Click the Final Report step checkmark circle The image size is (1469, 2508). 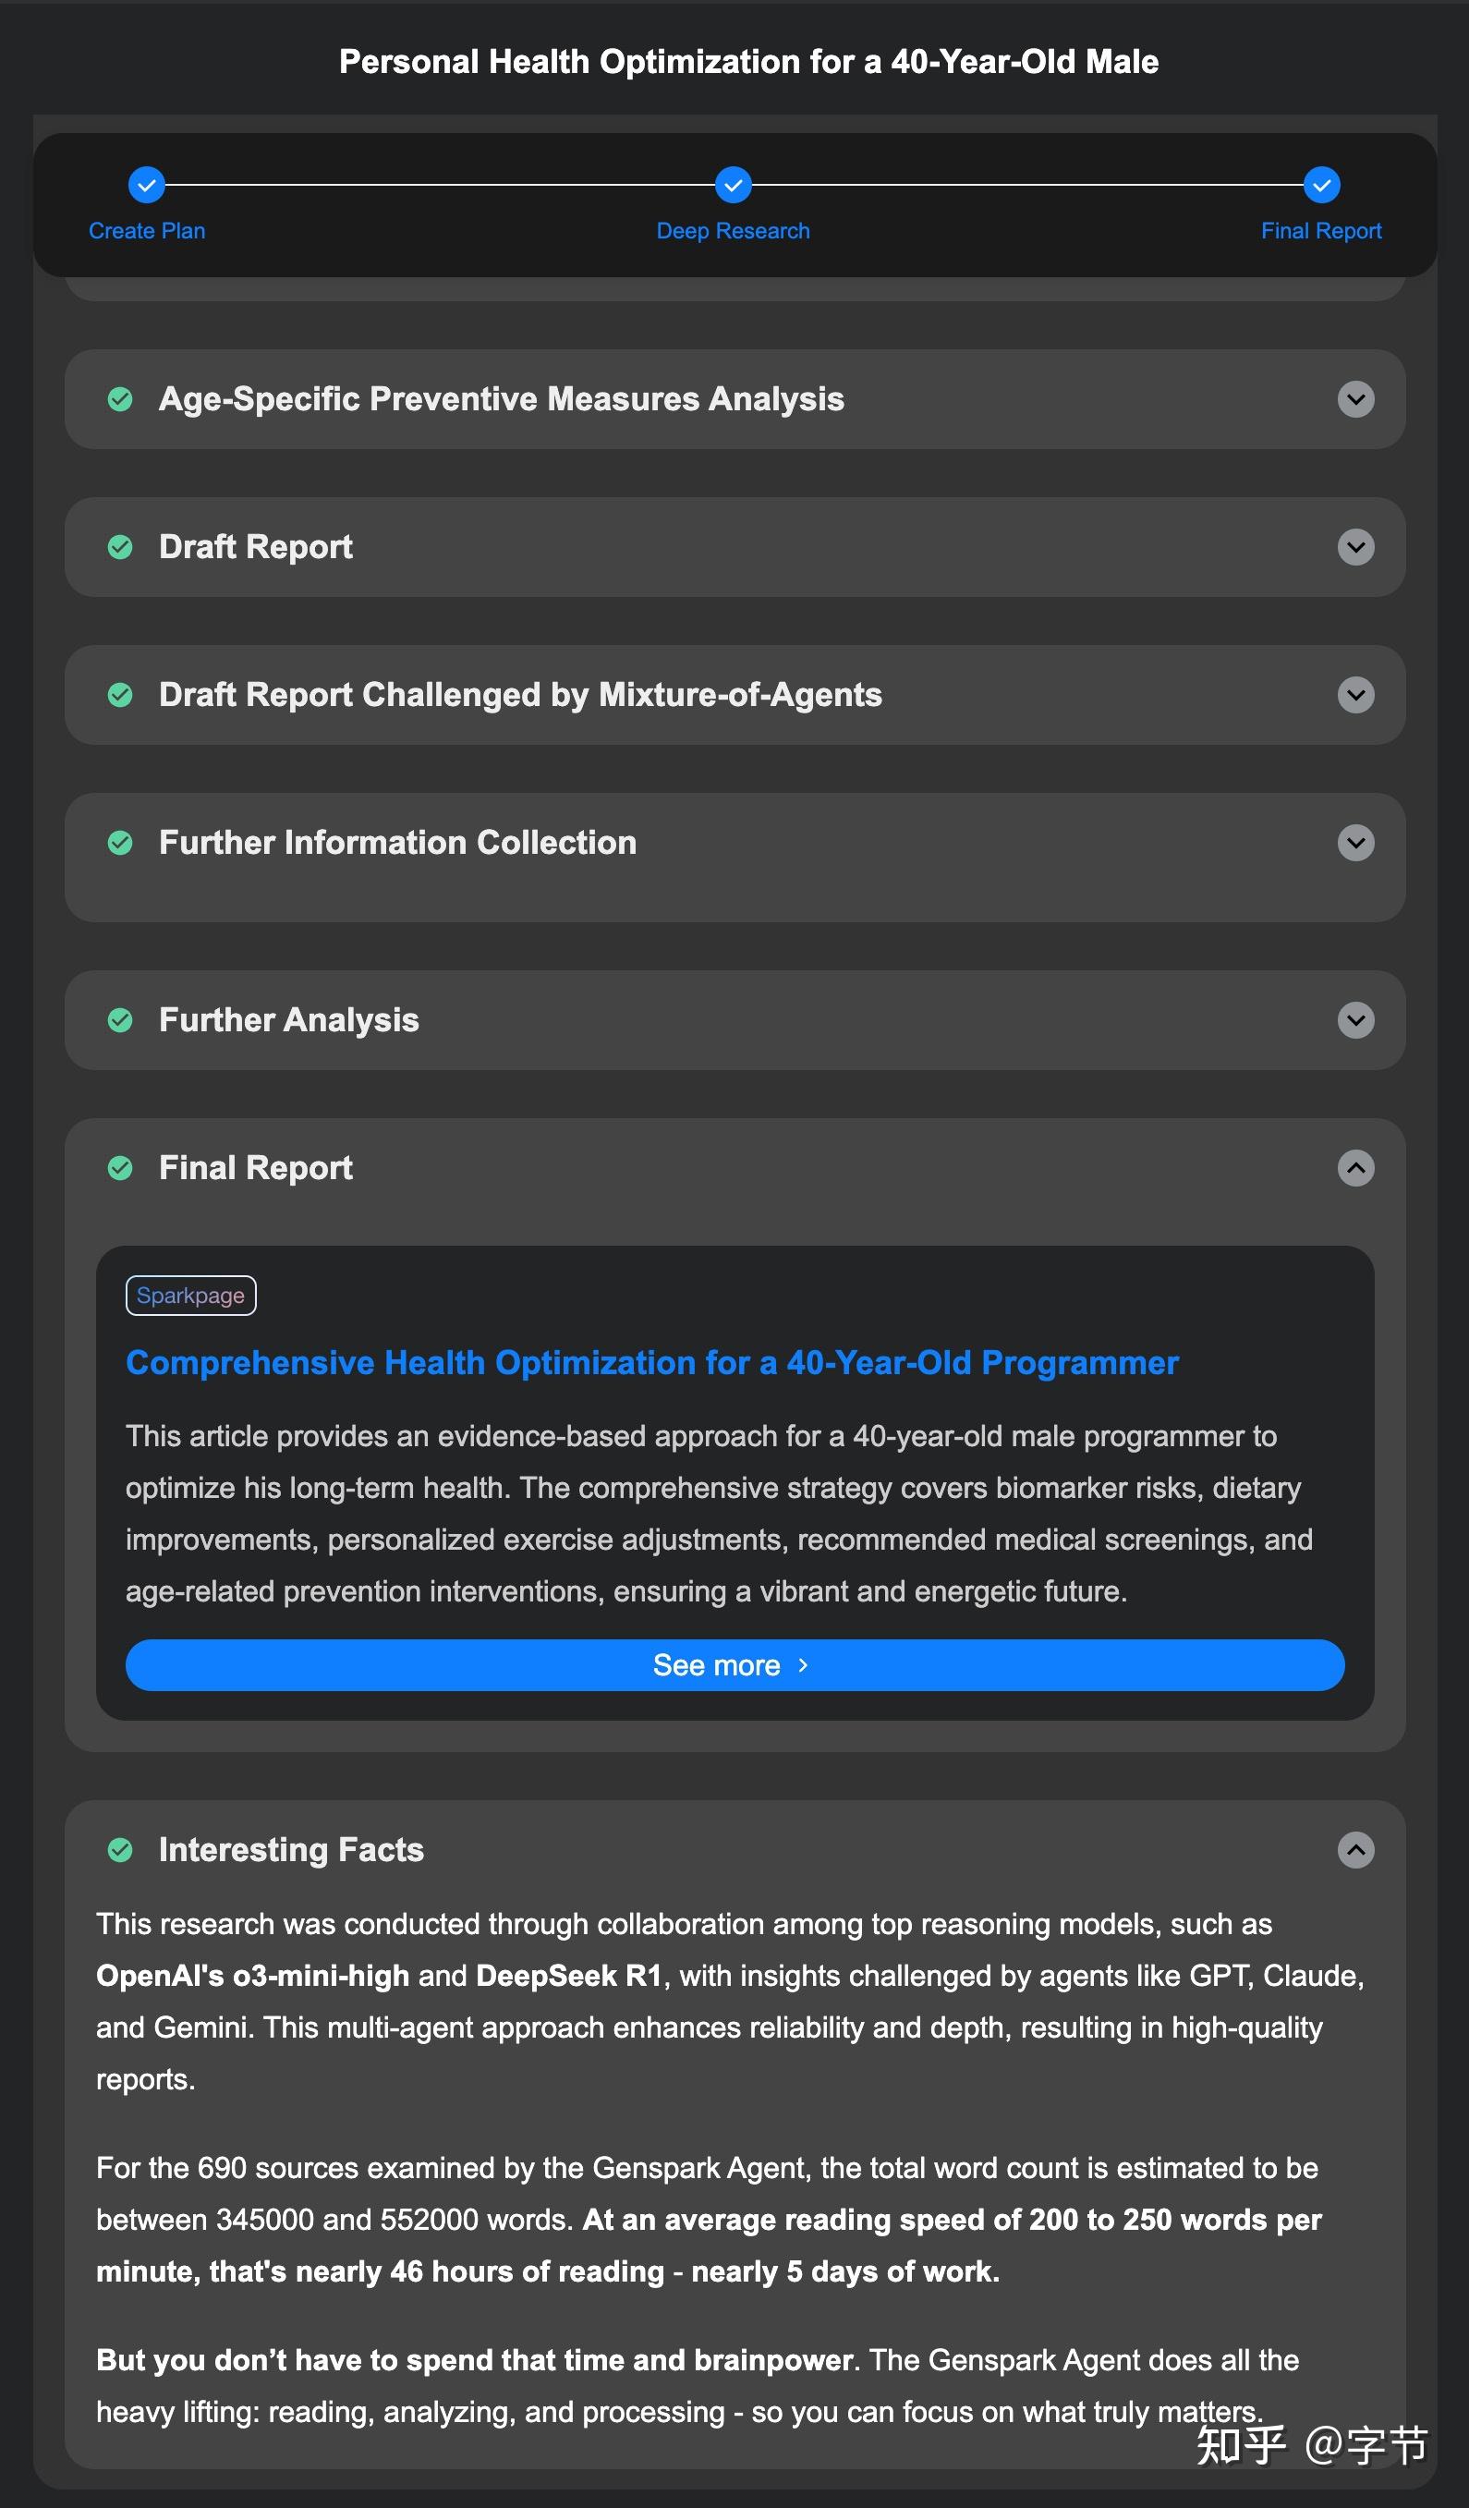tap(1322, 185)
